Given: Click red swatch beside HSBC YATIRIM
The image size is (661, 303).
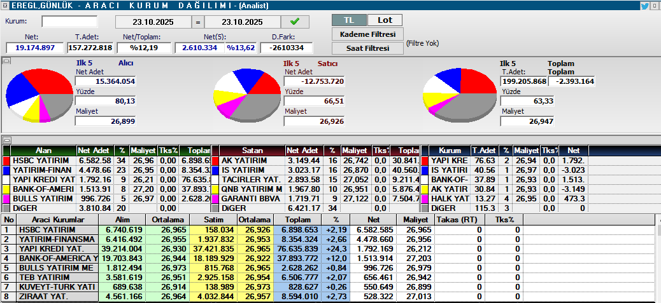Looking at the screenshot, I should click(x=6, y=161).
